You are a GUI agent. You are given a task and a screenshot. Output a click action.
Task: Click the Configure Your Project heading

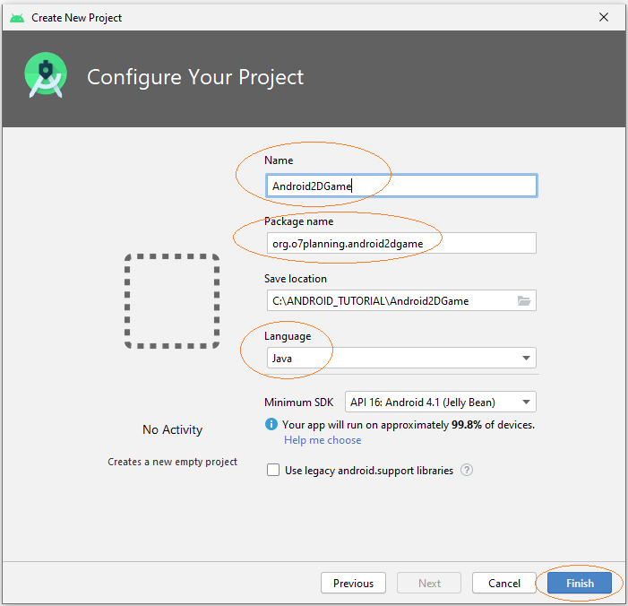point(195,77)
